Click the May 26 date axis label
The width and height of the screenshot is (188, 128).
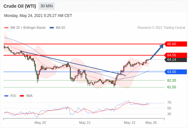[x=151, y=123]
